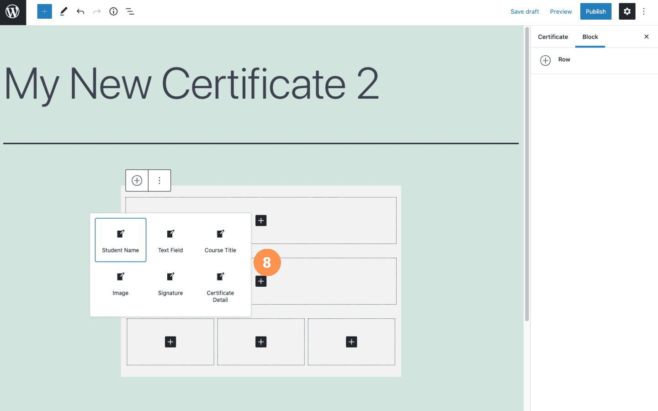Publish the certificate

pos(596,11)
